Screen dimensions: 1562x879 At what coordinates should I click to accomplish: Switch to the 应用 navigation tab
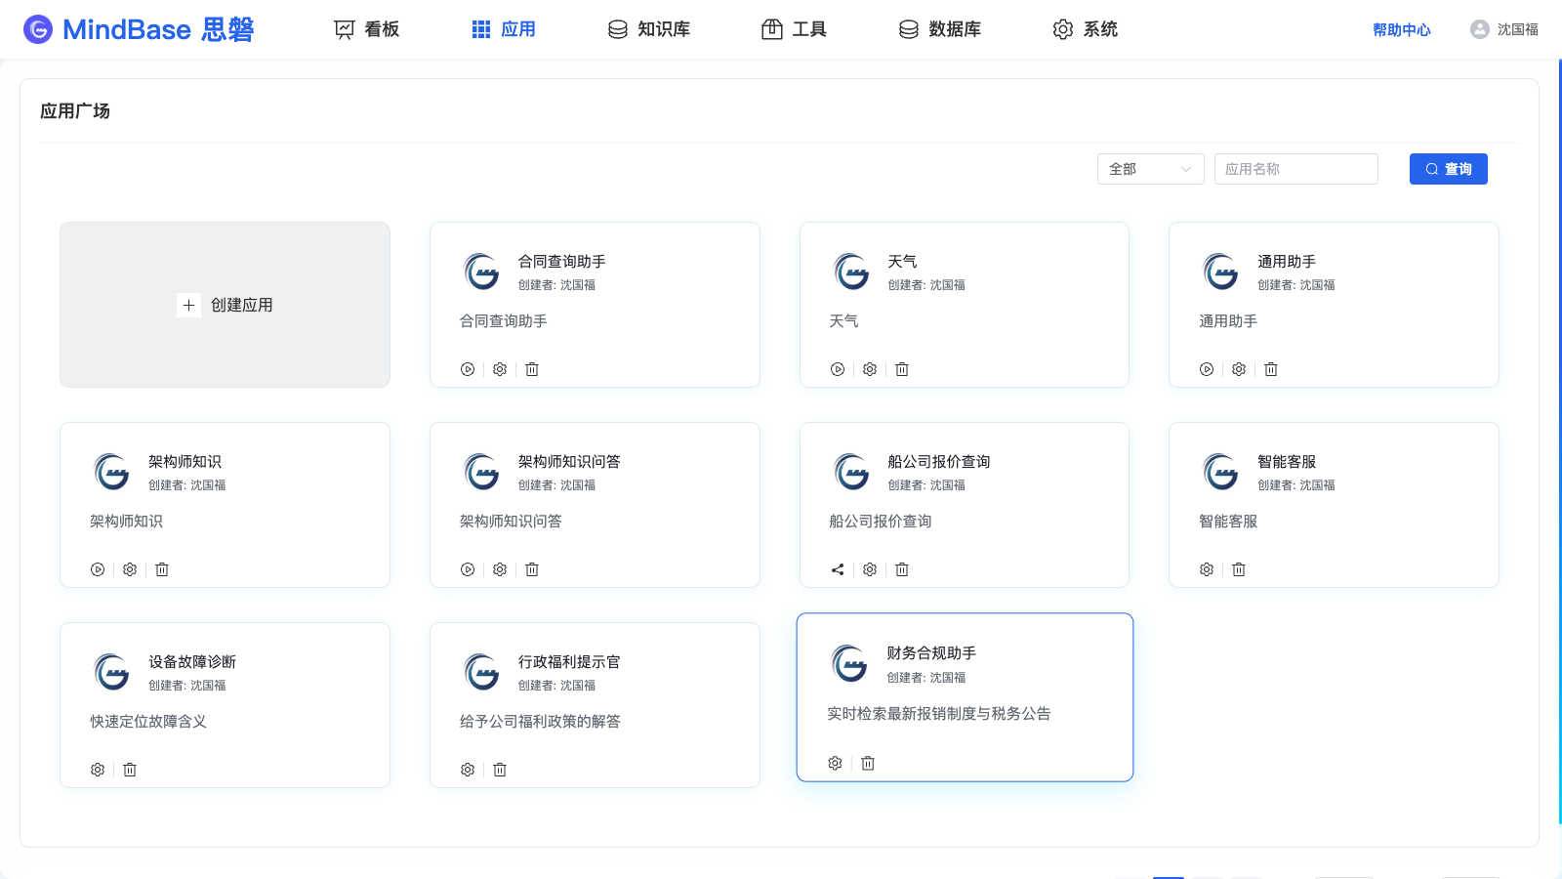(x=504, y=29)
